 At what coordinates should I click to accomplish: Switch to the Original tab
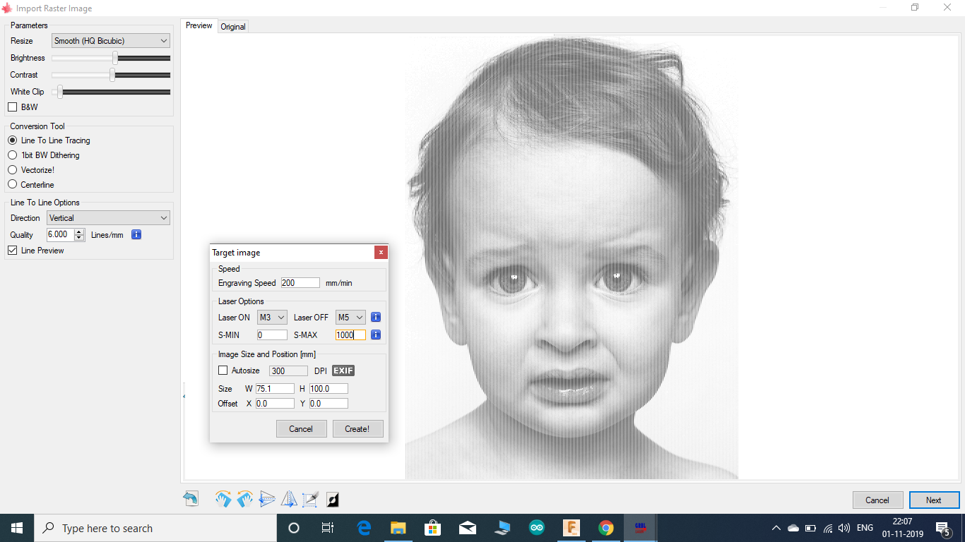[x=233, y=26]
